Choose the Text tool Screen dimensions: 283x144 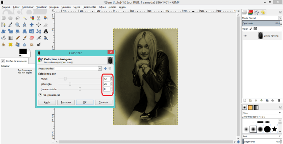[46, 31]
